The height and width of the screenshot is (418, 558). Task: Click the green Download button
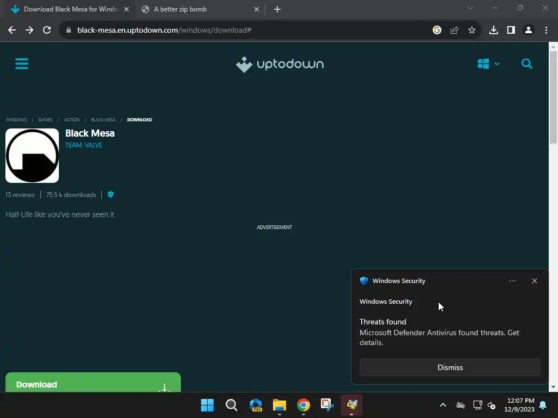pos(93,383)
